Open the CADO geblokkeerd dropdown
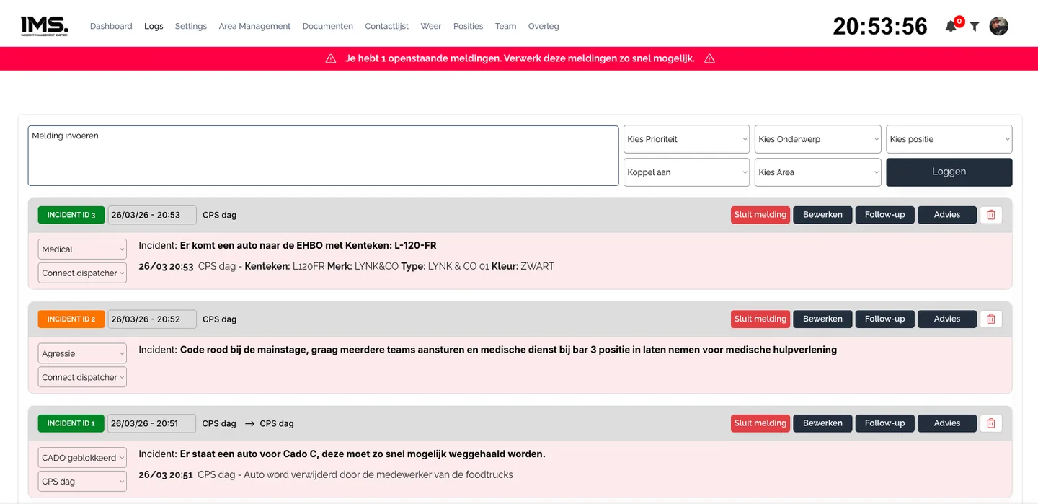1038x504 pixels. [82, 458]
